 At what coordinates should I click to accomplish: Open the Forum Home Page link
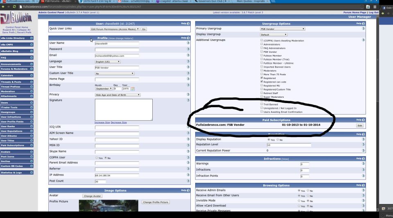pyautogui.click(x=355, y=12)
